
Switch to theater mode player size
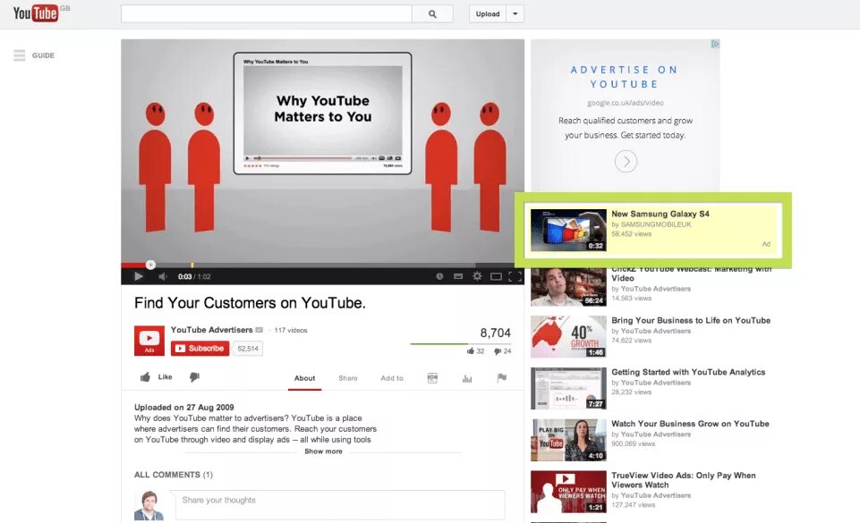pyautogui.click(x=496, y=276)
